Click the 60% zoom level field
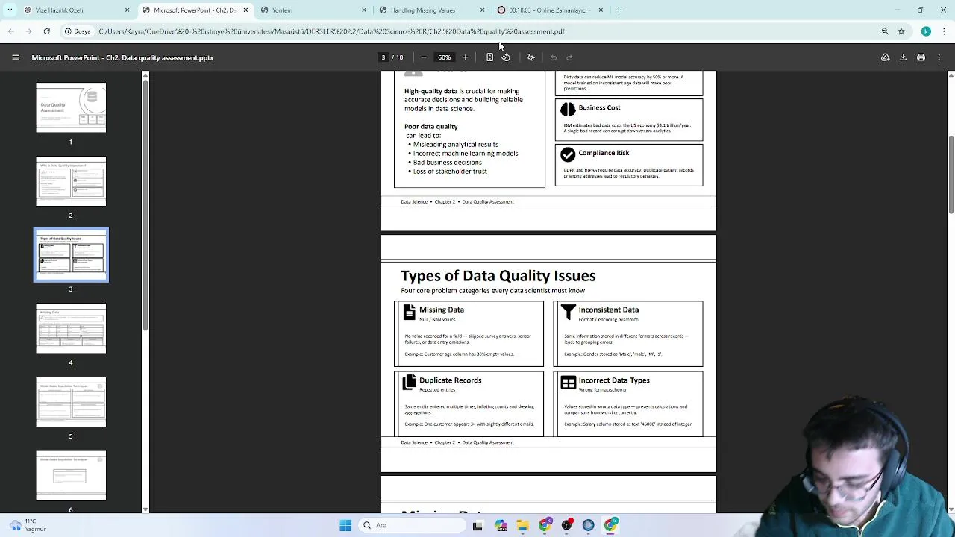This screenshot has width=955, height=537. (x=444, y=57)
